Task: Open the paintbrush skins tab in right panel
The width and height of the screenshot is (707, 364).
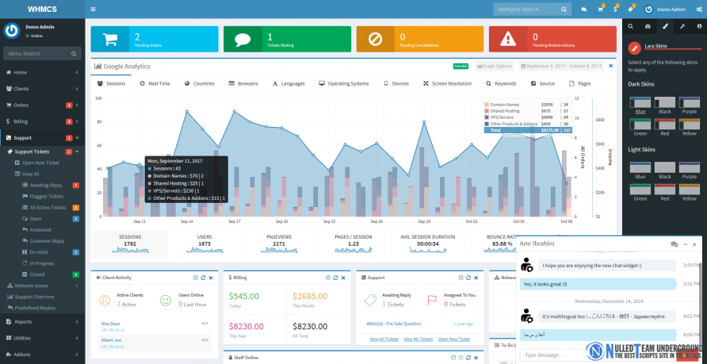Action: 665,27
